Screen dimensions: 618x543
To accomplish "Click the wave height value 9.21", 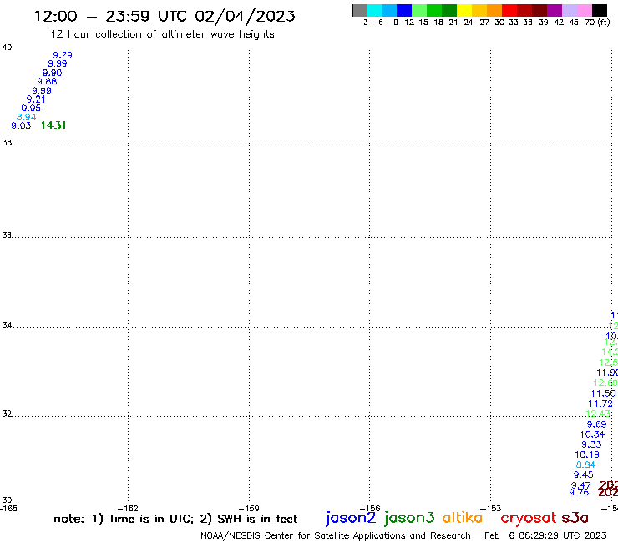I will point(36,99).
